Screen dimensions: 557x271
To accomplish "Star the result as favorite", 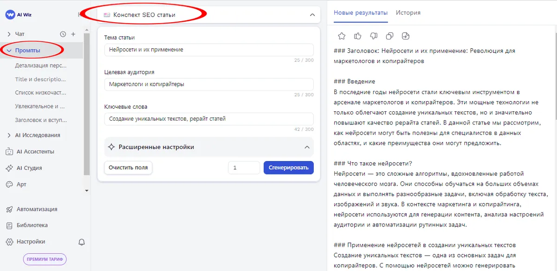I will click(x=342, y=36).
